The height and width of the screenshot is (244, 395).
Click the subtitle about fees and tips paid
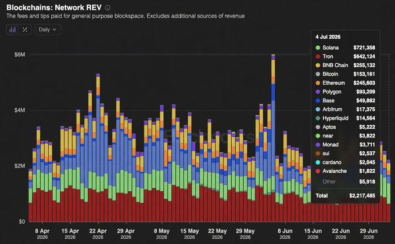pos(125,16)
